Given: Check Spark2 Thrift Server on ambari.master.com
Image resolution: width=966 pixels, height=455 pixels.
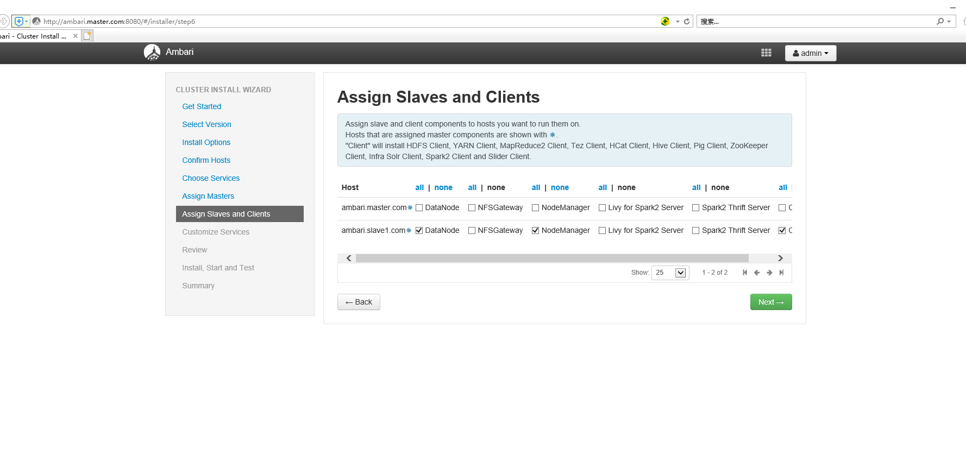Looking at the screenshot, I should [x=695, y=208].
